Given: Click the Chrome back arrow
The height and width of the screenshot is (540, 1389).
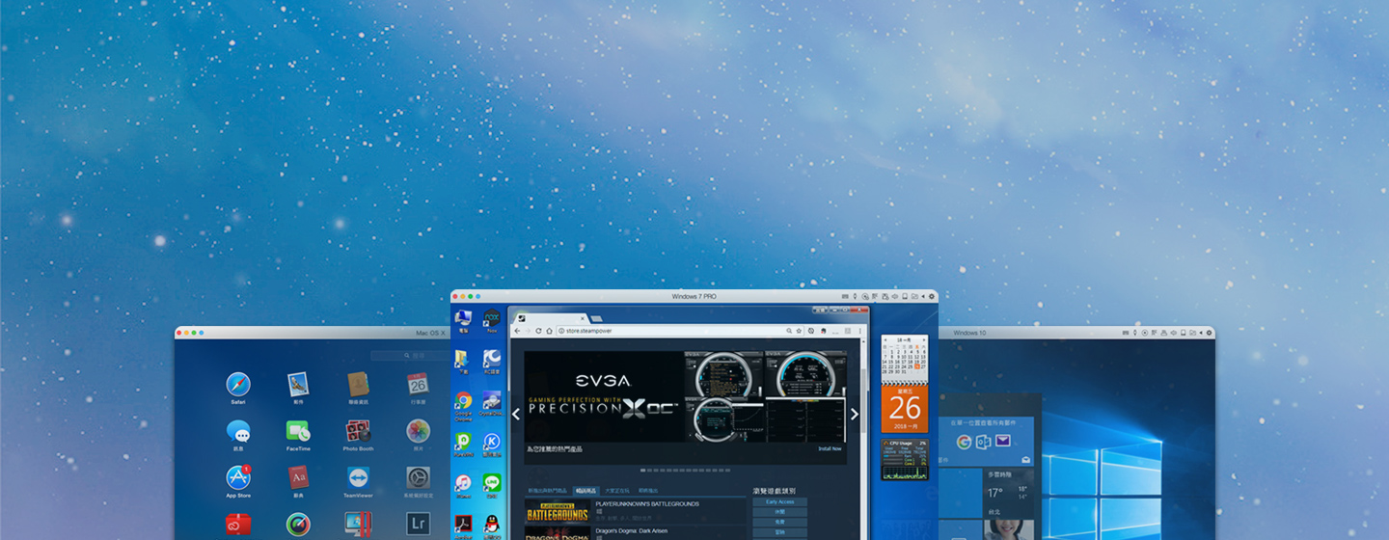Looking at the screenshot, I should 516,331.
